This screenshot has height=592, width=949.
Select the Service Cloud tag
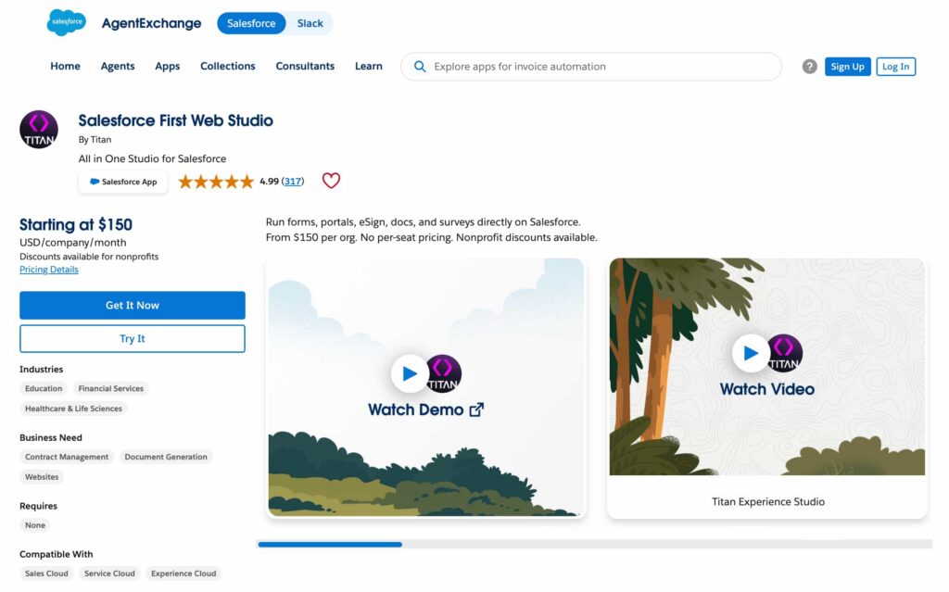coord(109,573)
